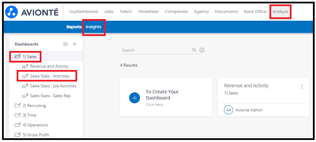Click the Avionte Admin owner name

pos(249,110)
